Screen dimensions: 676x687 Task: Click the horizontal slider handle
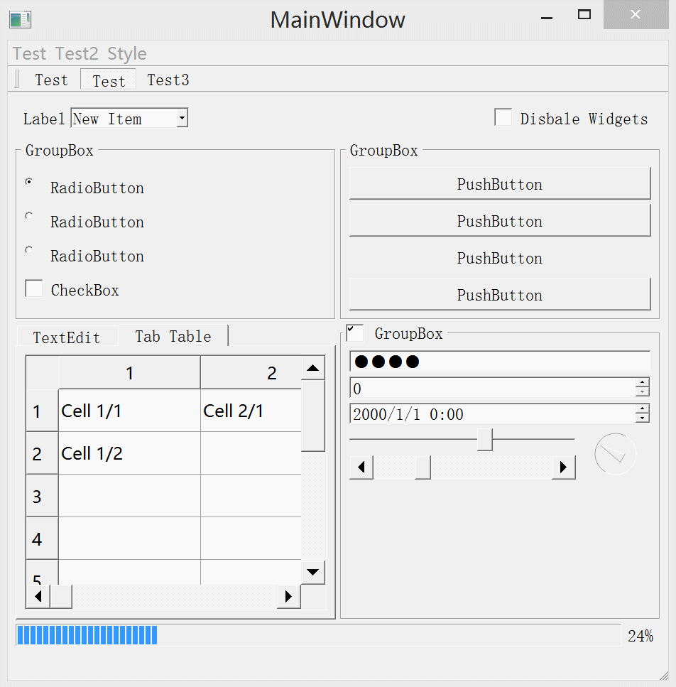(485, 440)
